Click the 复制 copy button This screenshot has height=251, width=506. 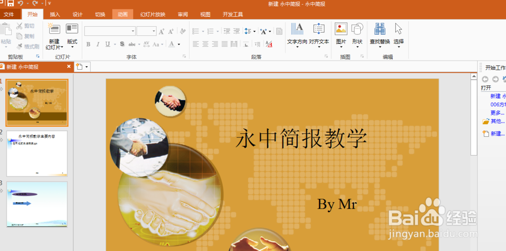coord(25,36)
